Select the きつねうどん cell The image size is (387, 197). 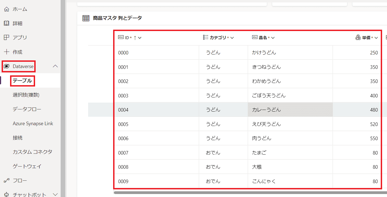click(x=290, y=67)
